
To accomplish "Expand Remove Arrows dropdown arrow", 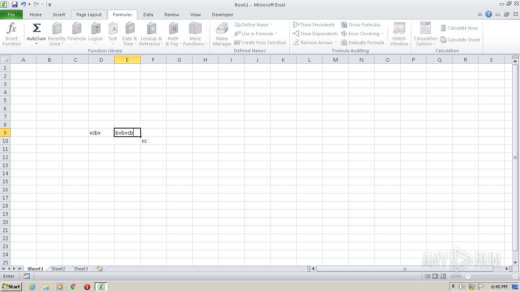I will [336, 43].
